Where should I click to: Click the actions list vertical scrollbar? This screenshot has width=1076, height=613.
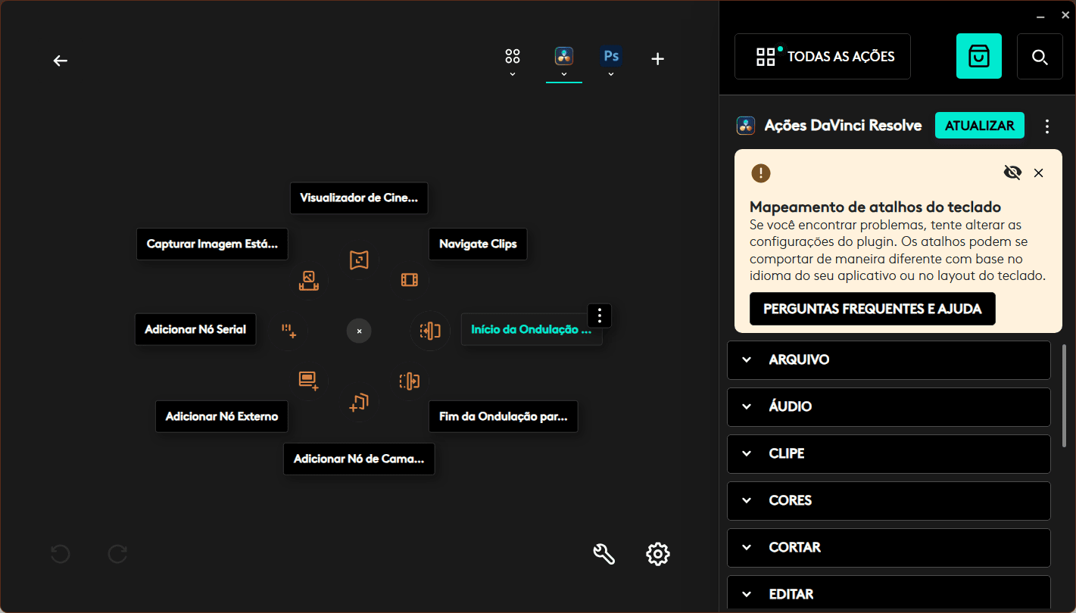(1065, 394)
